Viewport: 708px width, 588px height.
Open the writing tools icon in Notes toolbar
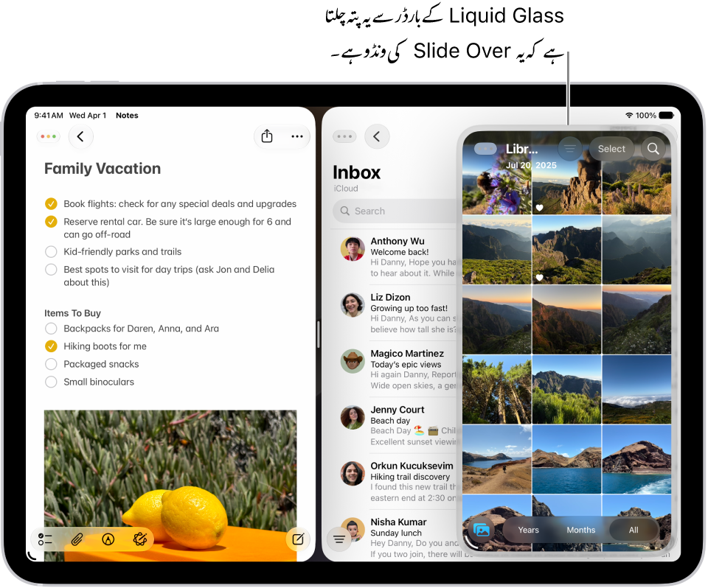pyautogui.click(x=140, y=539)
